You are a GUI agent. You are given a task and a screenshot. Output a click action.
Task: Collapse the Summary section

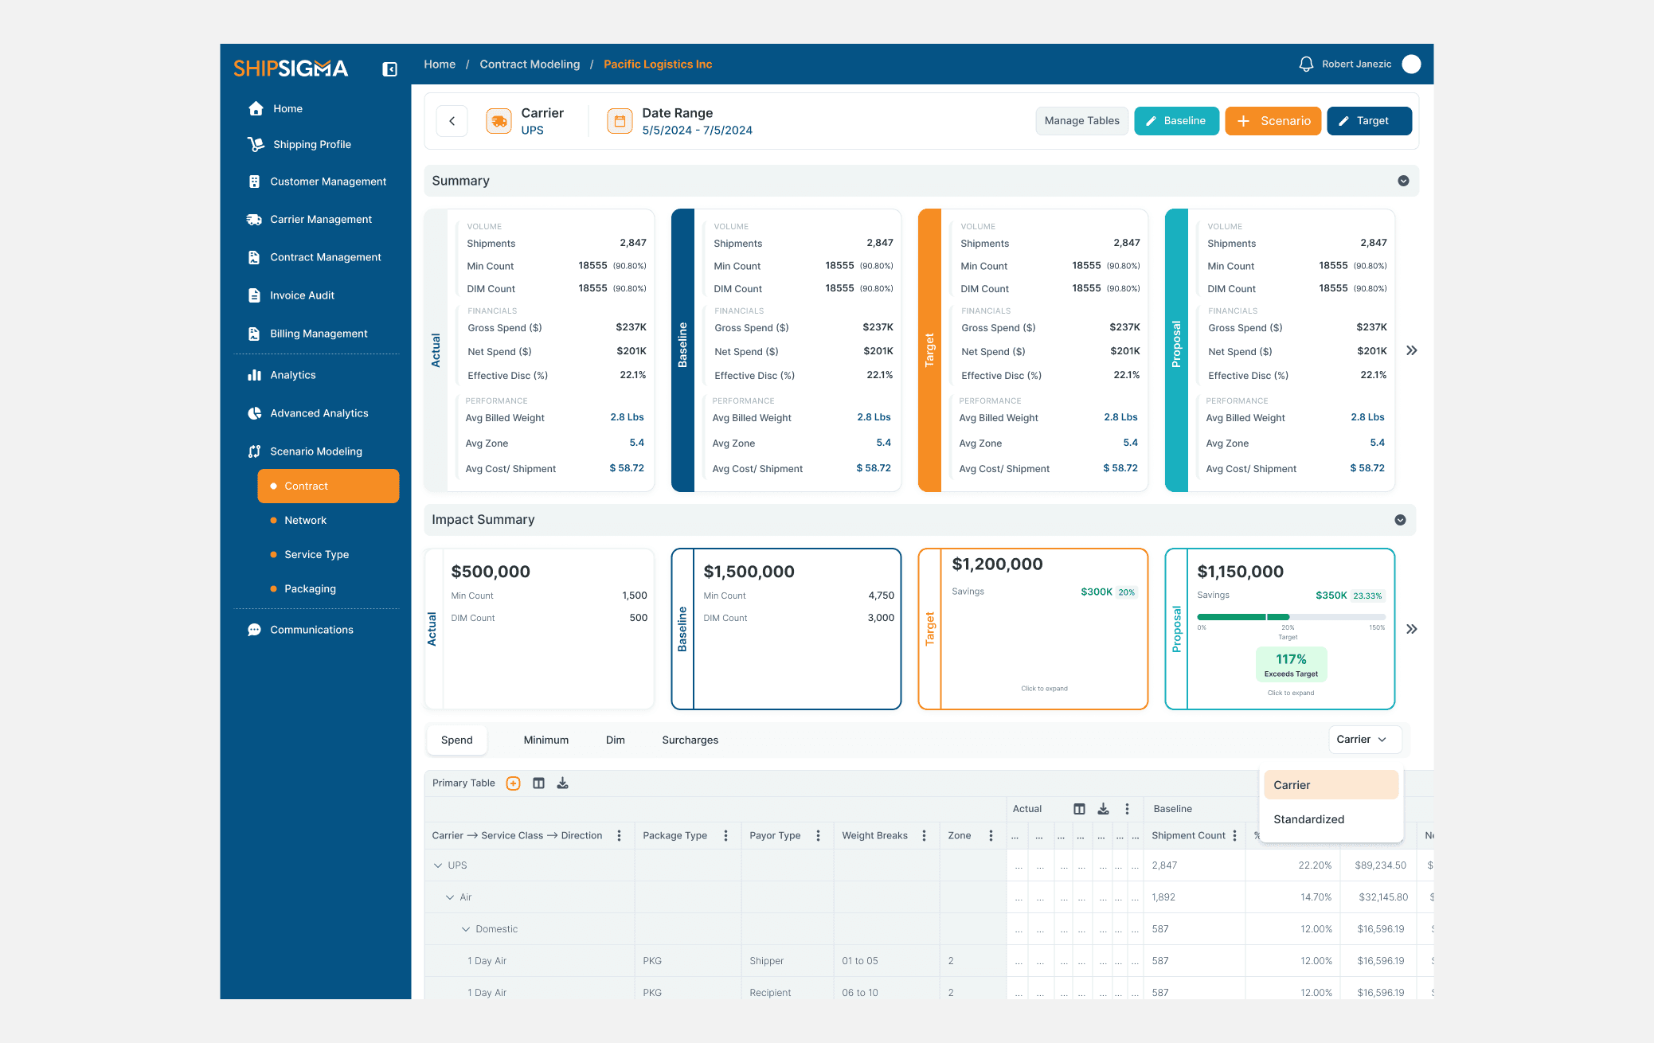(x=1403, y=181)
